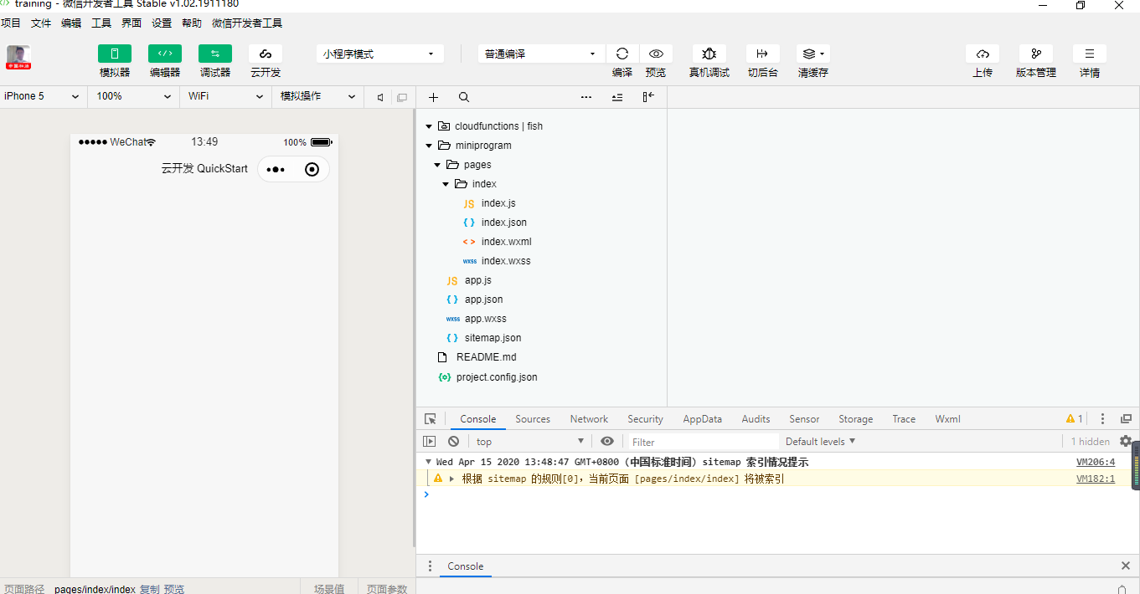The image size is (1140, 594).
Task: Open the WiFi network dropdown
Action: coord(225,96)
